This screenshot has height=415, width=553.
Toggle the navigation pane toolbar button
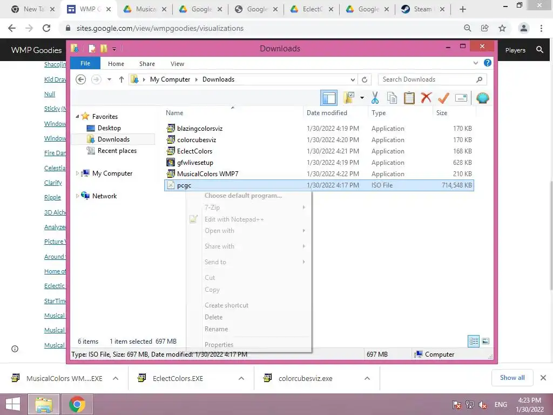(x=329, y=98)
